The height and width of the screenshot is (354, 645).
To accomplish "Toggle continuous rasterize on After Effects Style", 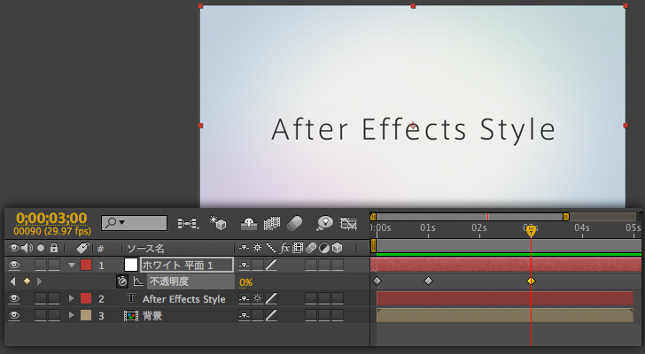I will 258,298.
